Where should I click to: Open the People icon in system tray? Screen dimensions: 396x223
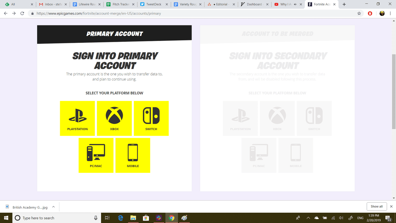298,218
